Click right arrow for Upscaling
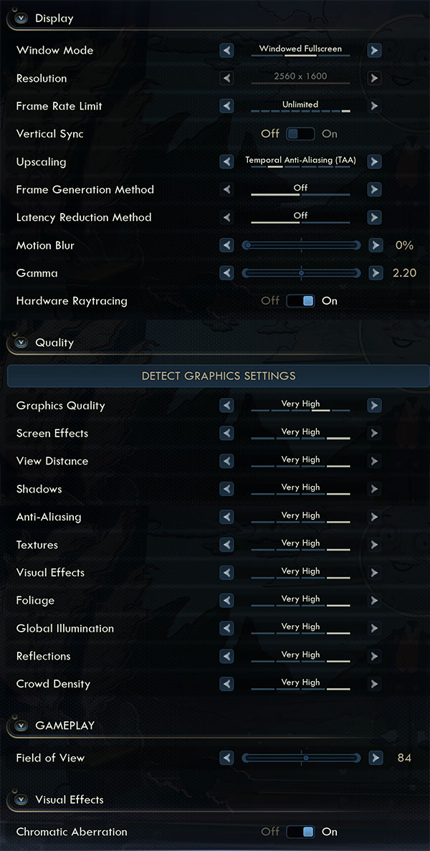This screenshot has height=851, width=430. point(374,162)
